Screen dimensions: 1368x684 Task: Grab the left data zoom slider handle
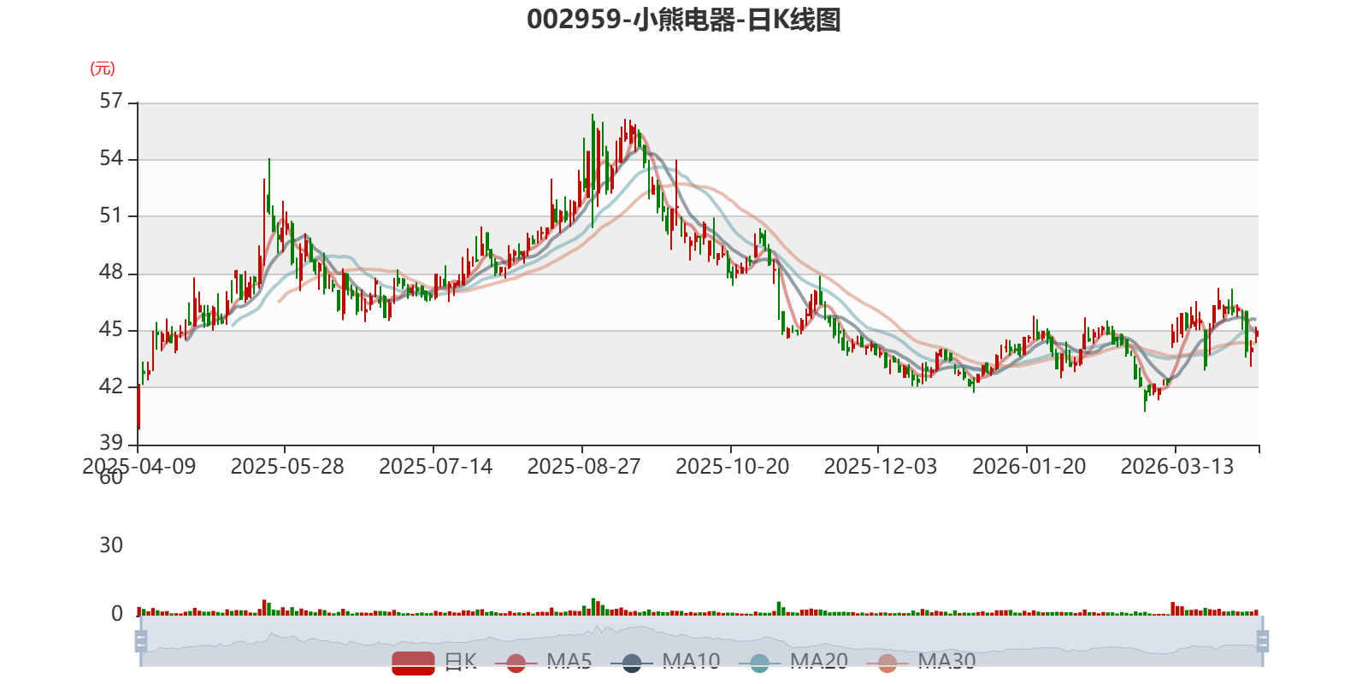(x=141, y=641)
